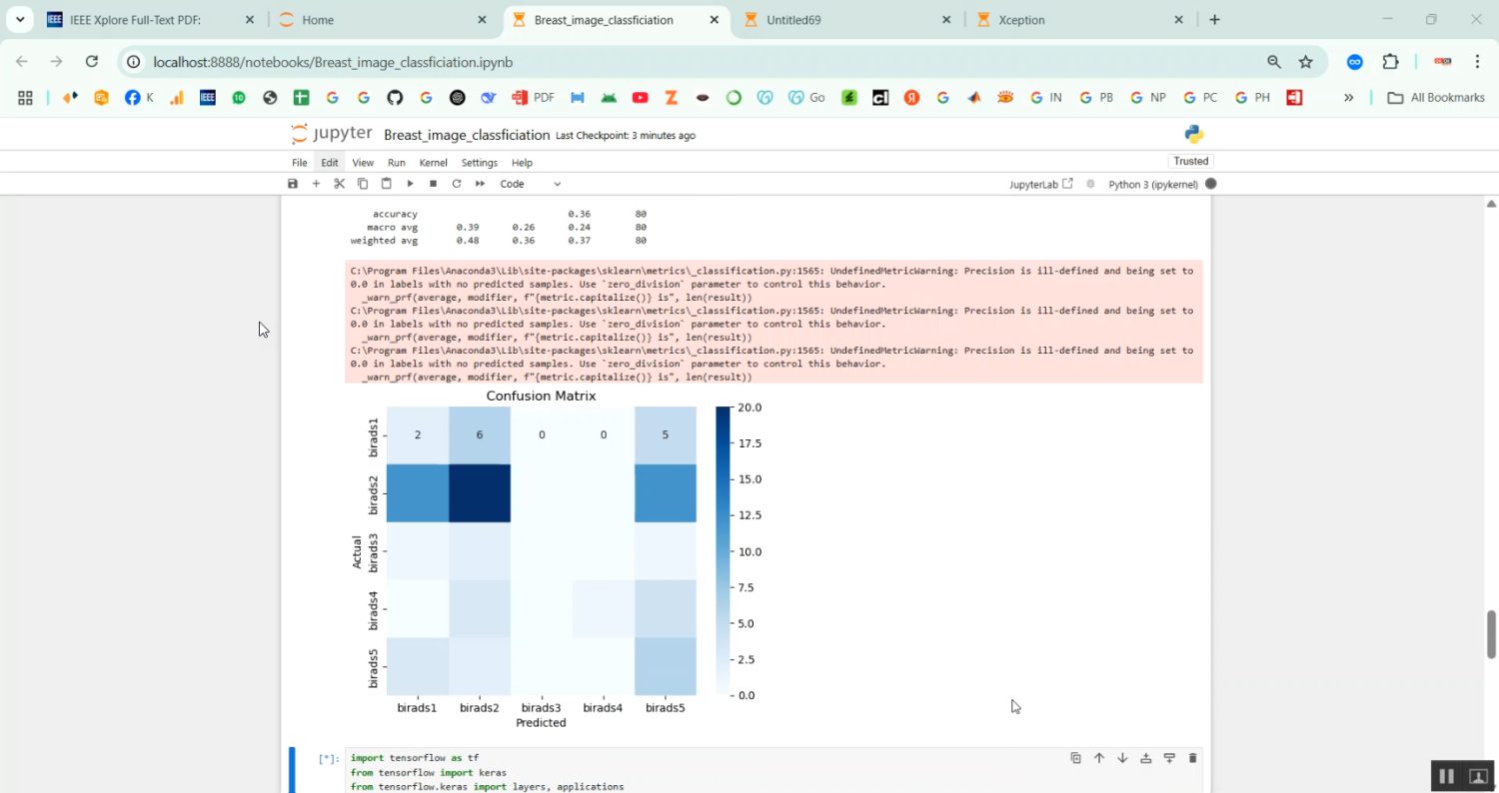Image resolution: width=1499 pixels, height=793 pixels.
Task: Cut the selected cell with scissors icon
Action: click(x=339, y=184)
